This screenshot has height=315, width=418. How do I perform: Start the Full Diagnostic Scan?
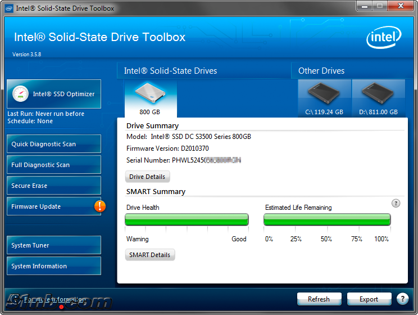pos(54,165)
